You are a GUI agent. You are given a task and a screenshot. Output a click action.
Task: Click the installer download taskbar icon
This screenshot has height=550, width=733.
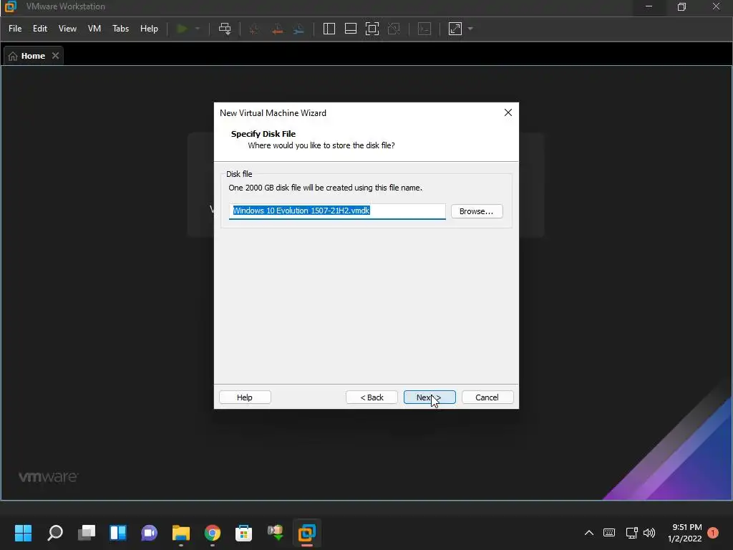276,533
